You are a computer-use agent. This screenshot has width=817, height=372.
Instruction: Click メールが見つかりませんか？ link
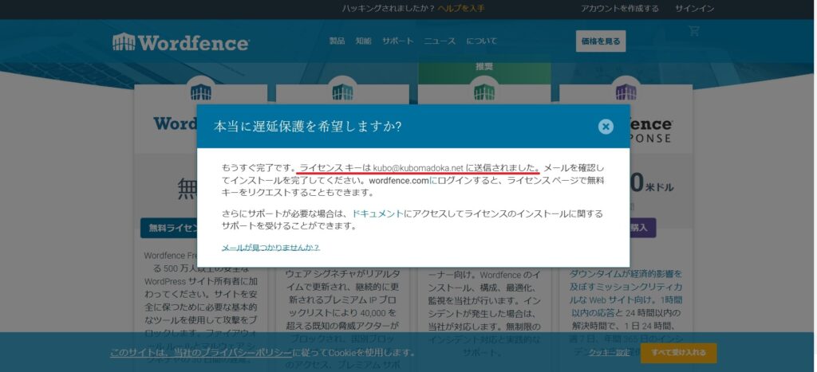coord(270,248)
